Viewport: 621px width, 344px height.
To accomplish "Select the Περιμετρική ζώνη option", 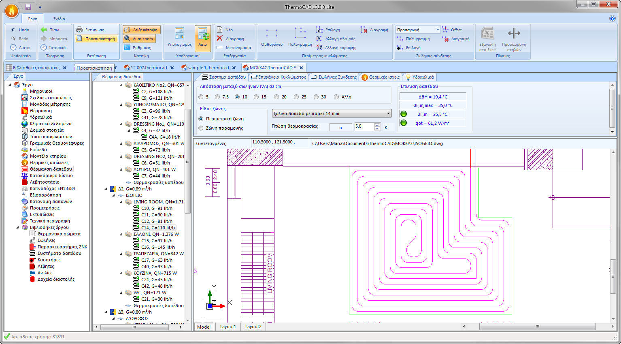I will click(x=200, y=119).
